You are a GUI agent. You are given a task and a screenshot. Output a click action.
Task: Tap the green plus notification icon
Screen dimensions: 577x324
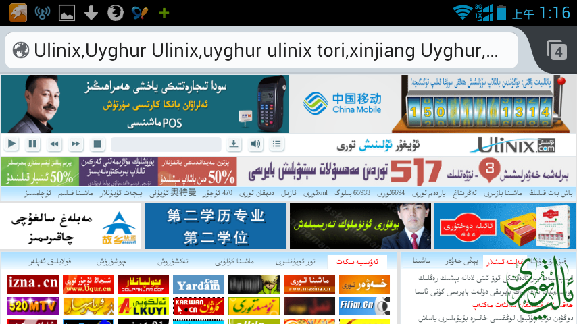pos(164,13)
